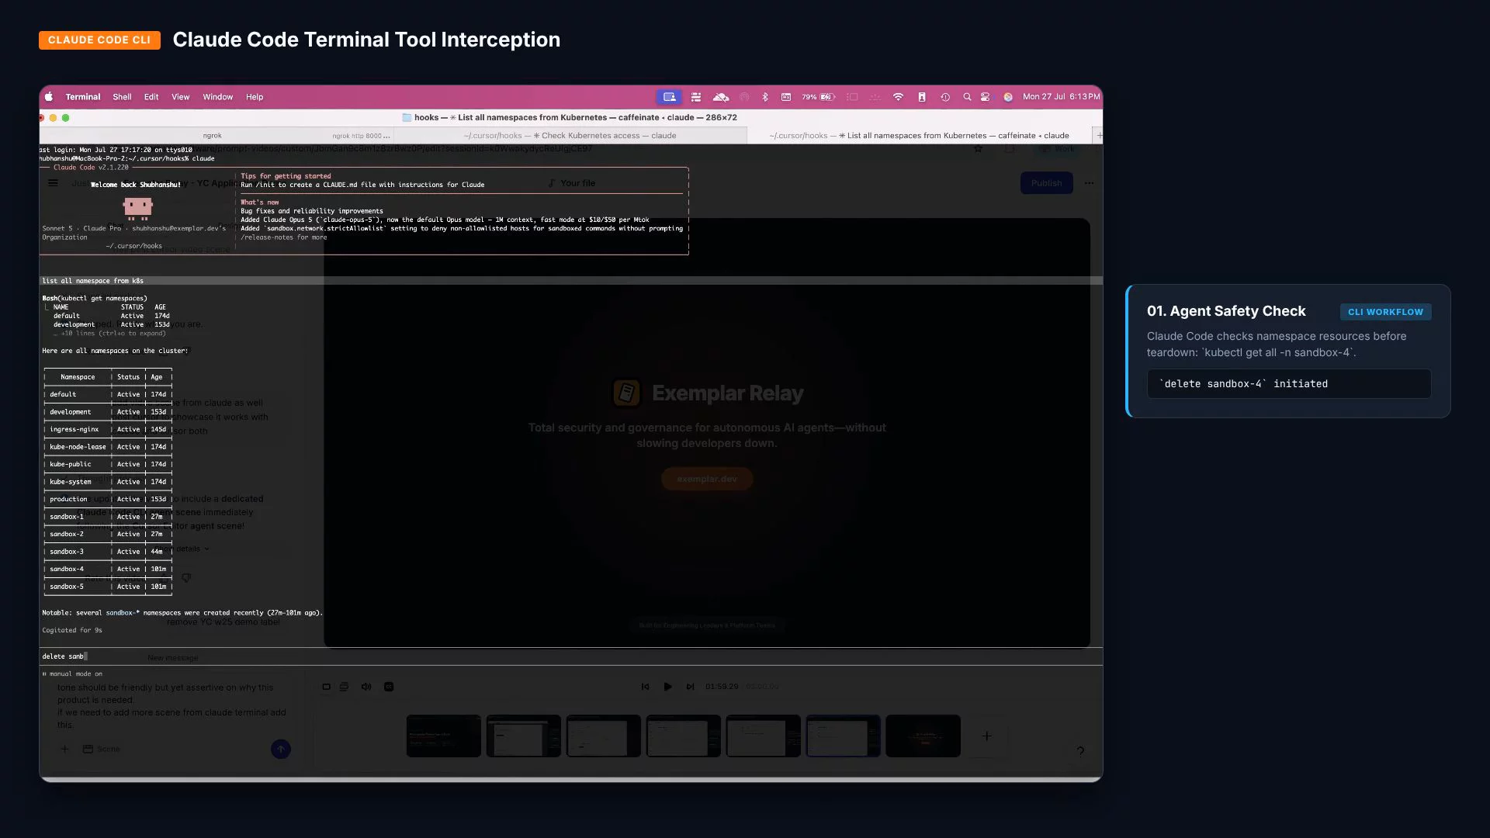Open the three-dot menu beside Publish
1490x838 pixels.
1089,183
